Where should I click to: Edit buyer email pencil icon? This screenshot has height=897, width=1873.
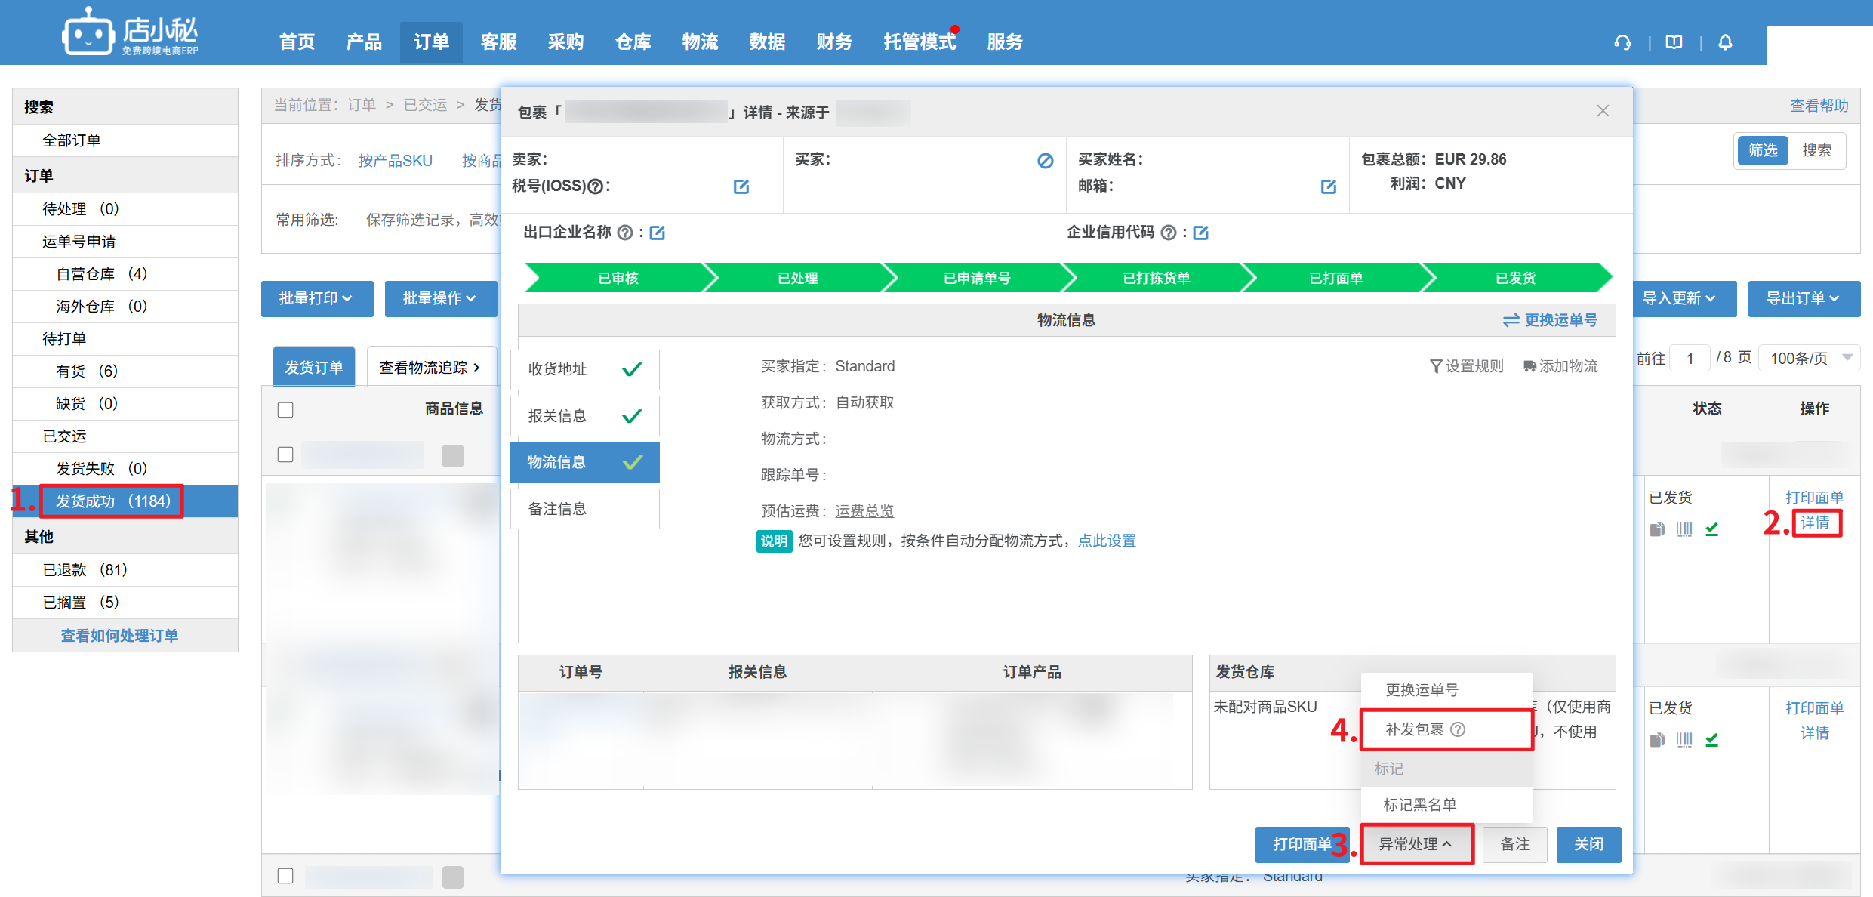pyautogui.click(x=1329, y=186)
